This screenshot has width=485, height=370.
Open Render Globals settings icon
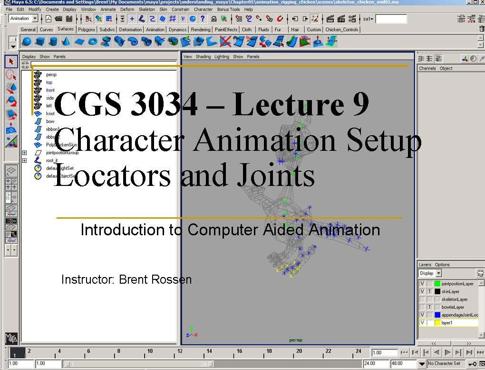(x=352, y=19)
